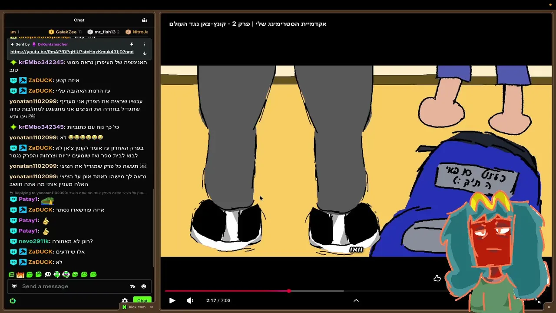Open the emoji smiley picker

144,286
